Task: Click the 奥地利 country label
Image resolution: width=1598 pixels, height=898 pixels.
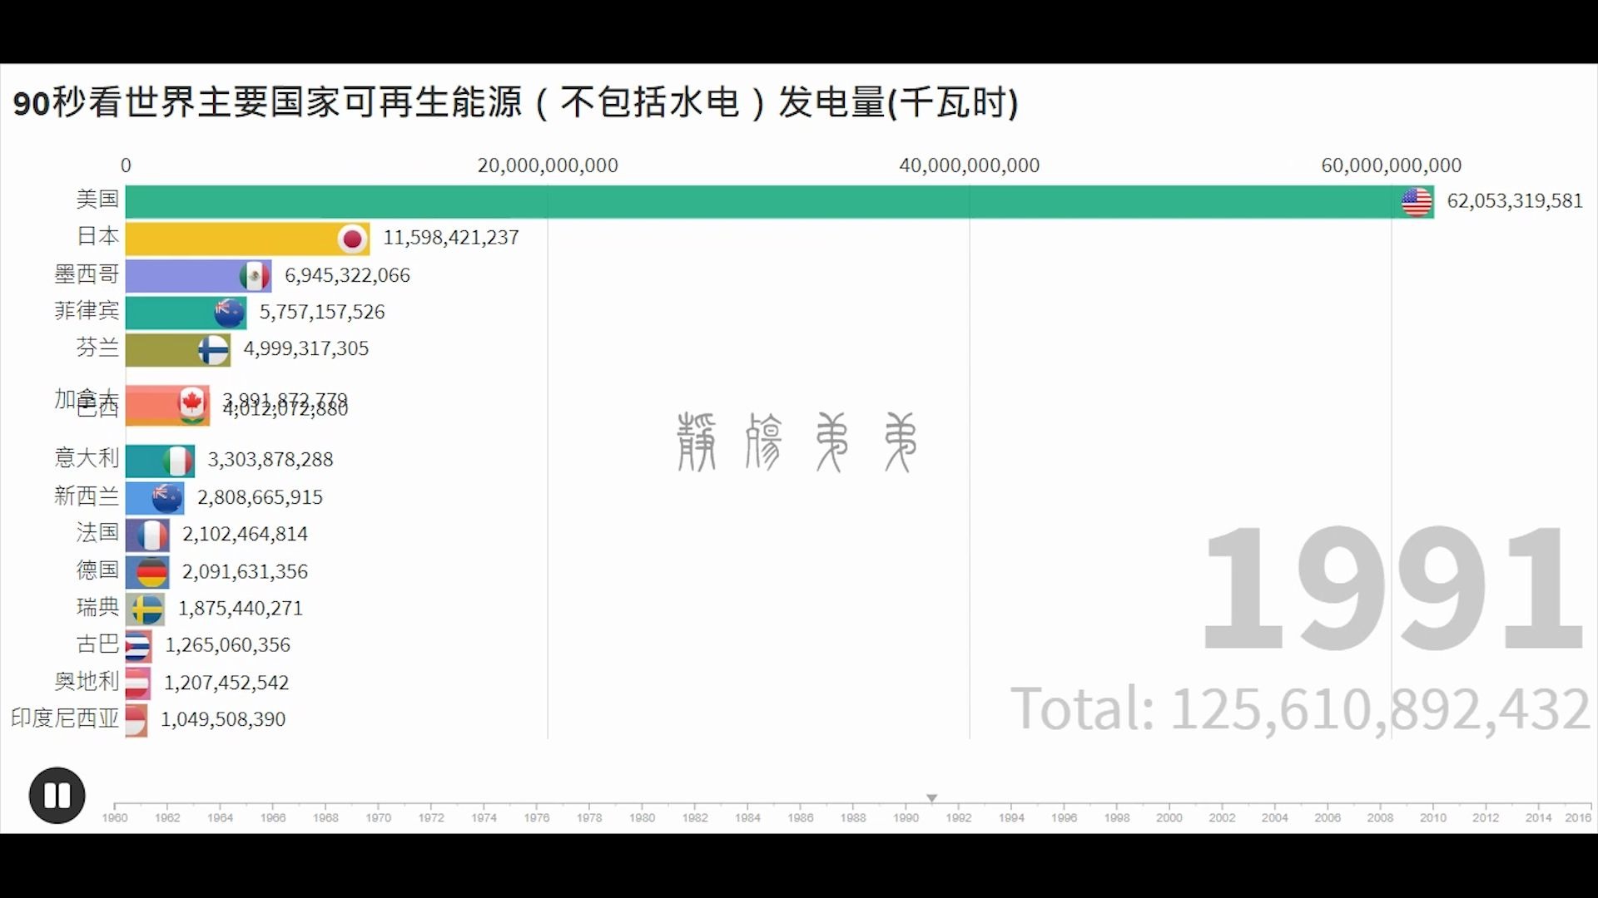Action: 87,682
